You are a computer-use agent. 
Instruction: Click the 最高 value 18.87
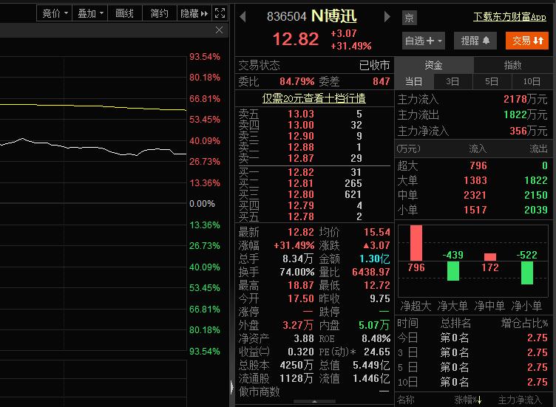tap(301, 285)
